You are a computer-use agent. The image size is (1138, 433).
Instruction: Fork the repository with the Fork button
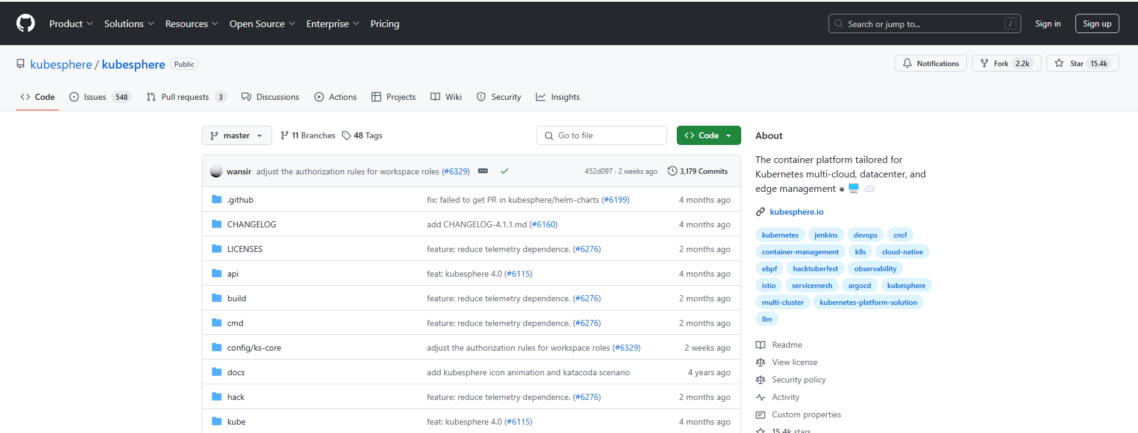click(1006, 63)
